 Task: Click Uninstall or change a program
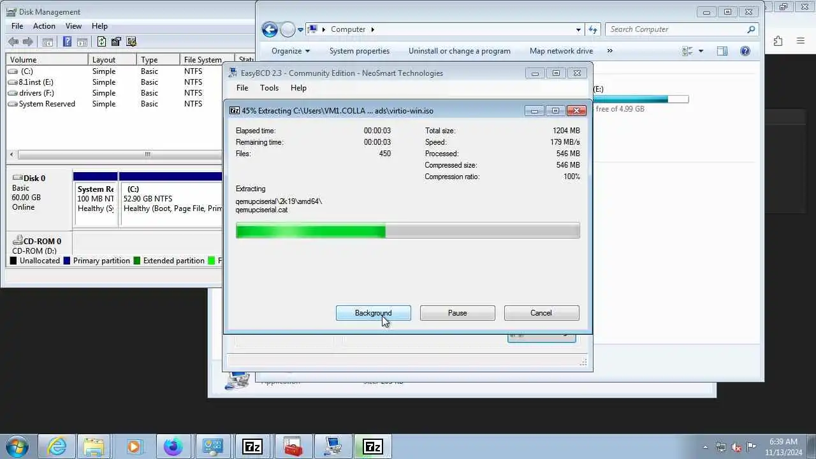click(460, 51)
